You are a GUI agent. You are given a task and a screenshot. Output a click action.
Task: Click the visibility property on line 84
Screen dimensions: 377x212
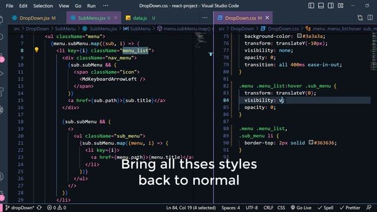tap(259, 100)
